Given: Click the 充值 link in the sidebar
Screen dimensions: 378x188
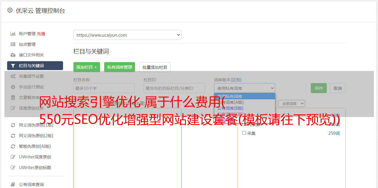Looking at the screenshot, I should 41,34.
